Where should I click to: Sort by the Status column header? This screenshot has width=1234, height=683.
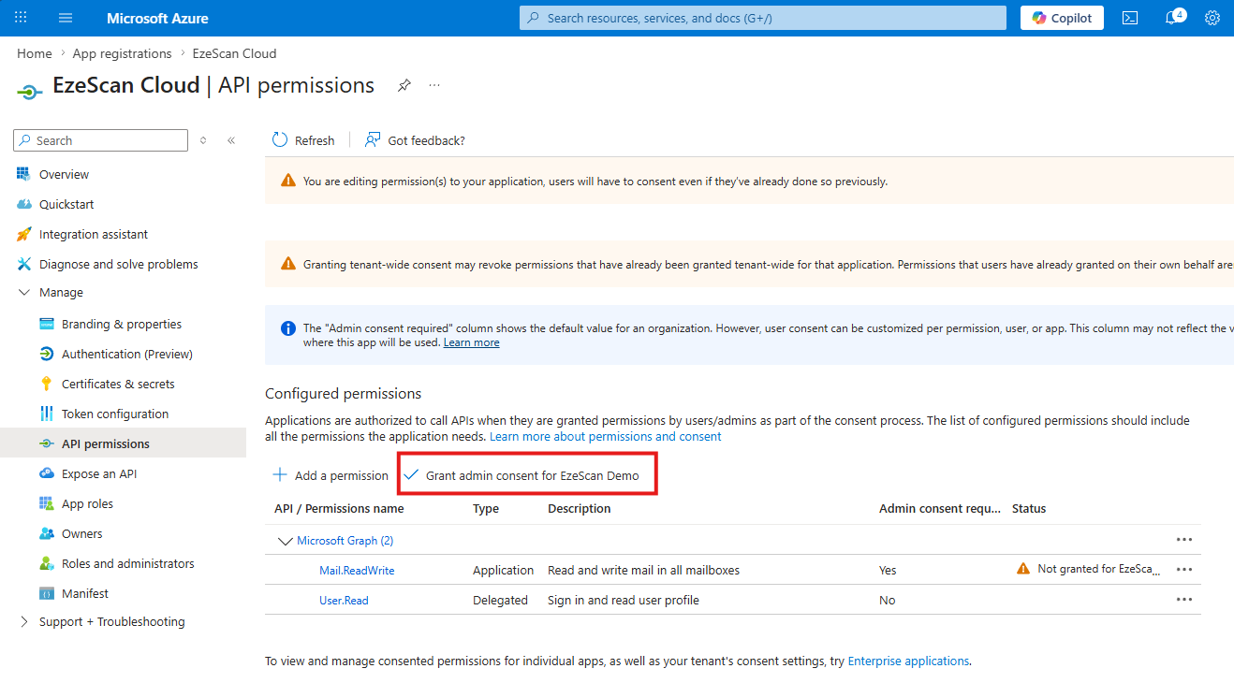coord(1029,509)
